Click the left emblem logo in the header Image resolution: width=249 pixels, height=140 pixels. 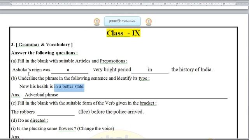click(97, 22)
